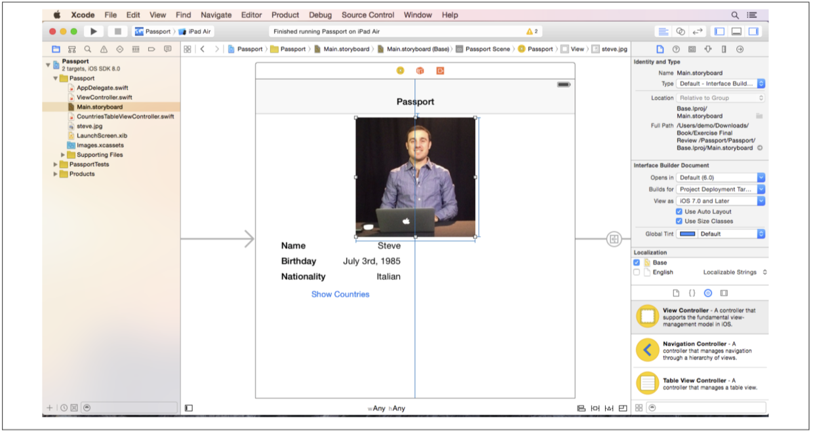
Task: Click the Run (play) button
Action: pyautogui.click(x=94, y=31)
